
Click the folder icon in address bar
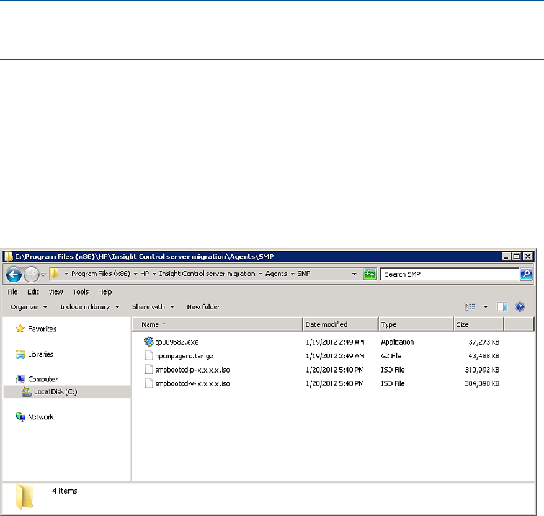(55, 274)
